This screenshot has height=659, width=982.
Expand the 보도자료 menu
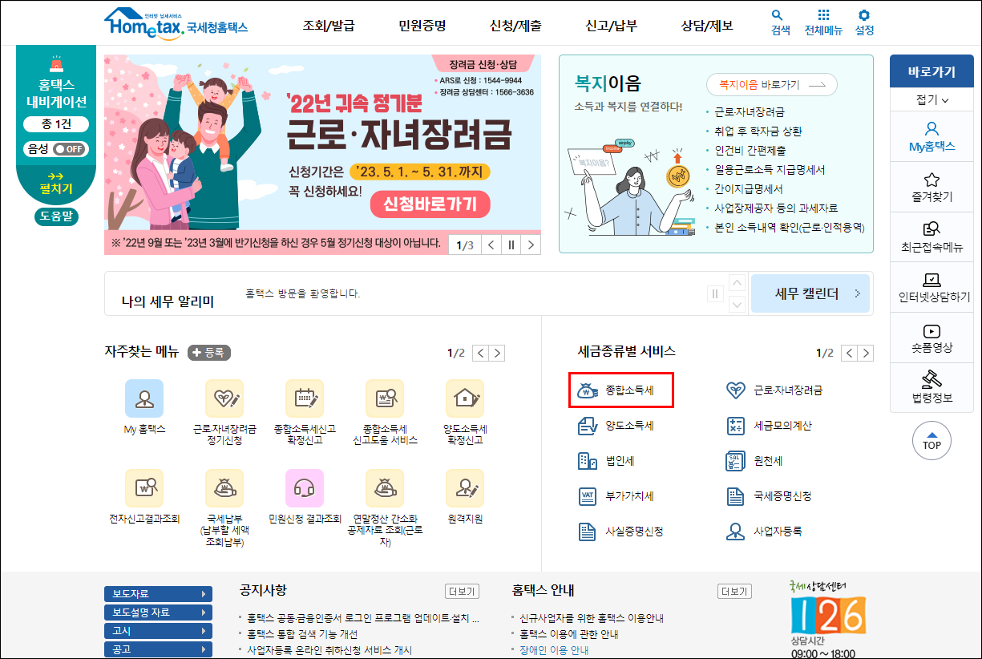click(158, 594)
